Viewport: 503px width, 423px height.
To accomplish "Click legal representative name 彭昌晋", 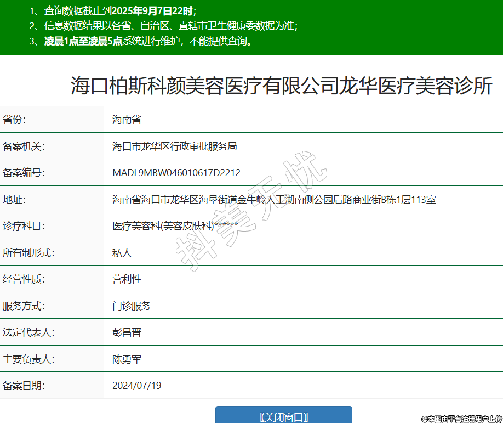I will (x=127, y=332).
